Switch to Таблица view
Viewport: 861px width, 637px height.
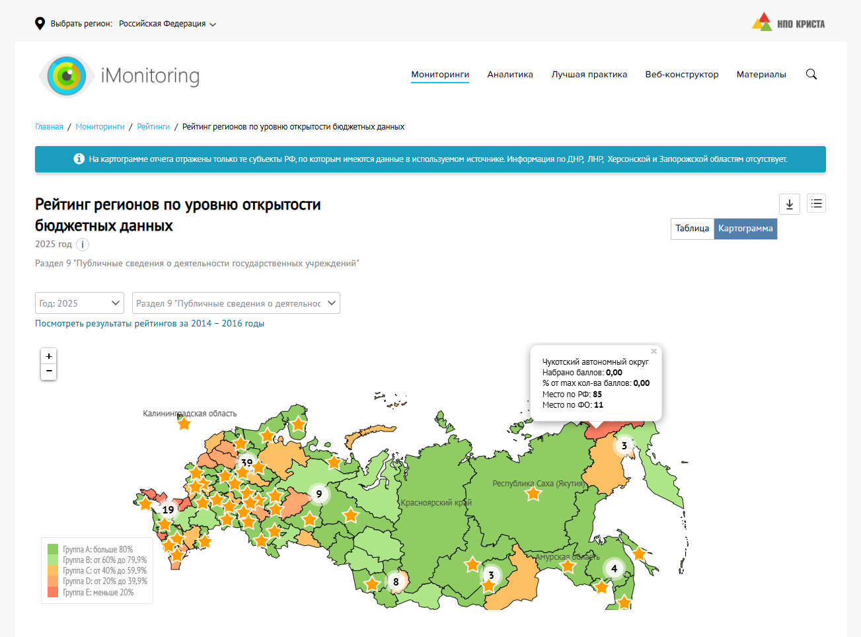tap(692, 229)
